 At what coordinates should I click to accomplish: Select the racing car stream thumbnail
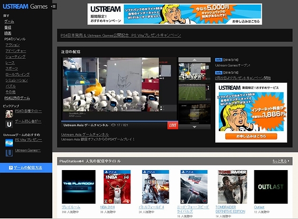(x=194, y=114)
